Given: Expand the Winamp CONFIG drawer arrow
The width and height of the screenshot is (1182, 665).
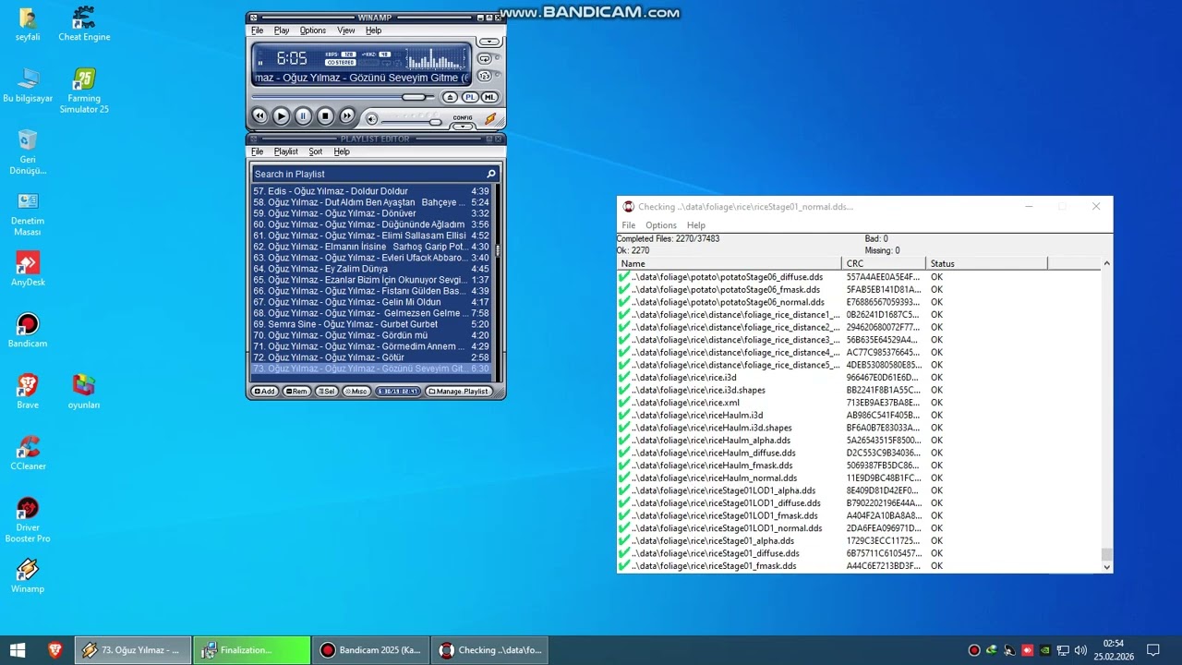Looking at the screenshot, I should pos(463,127).
